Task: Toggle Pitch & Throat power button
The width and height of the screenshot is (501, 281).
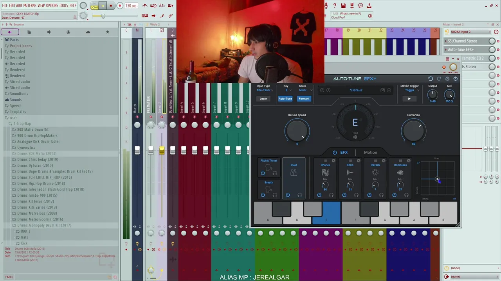Action: point(263,173)
